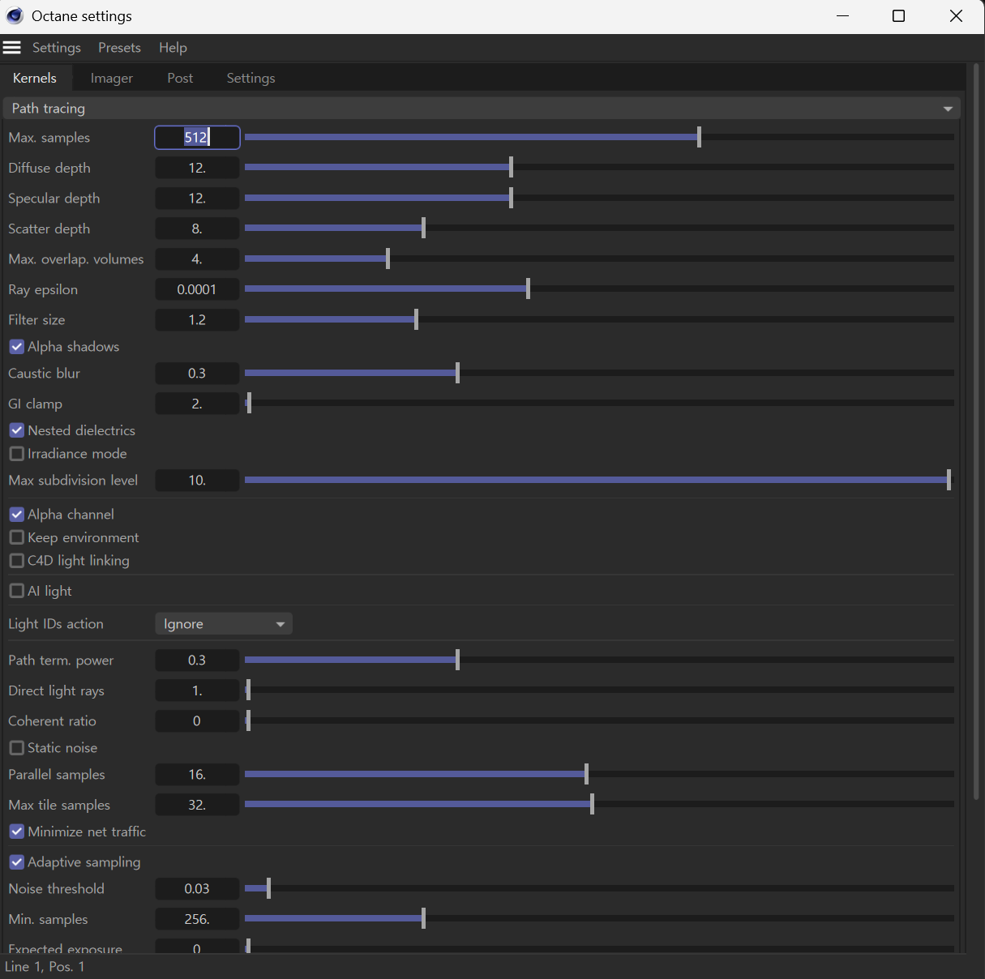Click the Max tile samples slider handle
The image size is (985, 979).
(x=592, y=804)
